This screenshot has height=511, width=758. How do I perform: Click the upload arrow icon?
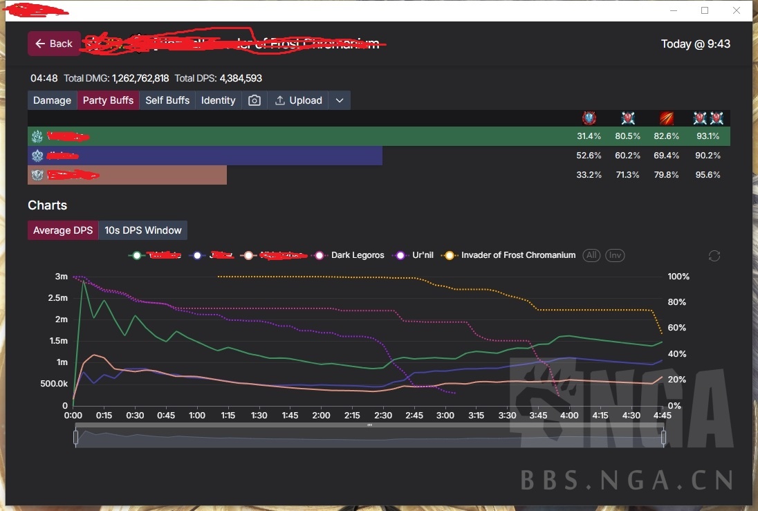pos(280,100)
